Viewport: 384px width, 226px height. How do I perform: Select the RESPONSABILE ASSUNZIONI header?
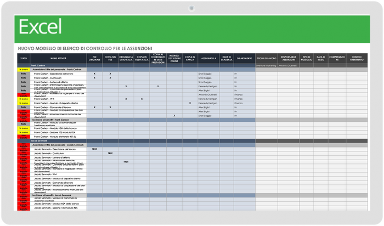(x=289, y=59)
